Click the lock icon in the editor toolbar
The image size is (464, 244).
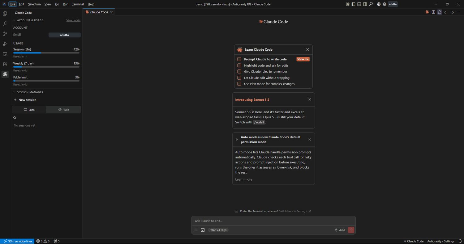(x=439, y=12)
